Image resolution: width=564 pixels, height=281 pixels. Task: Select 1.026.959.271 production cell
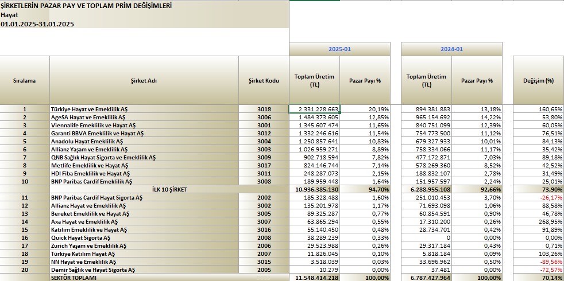[x=314, y=149]
